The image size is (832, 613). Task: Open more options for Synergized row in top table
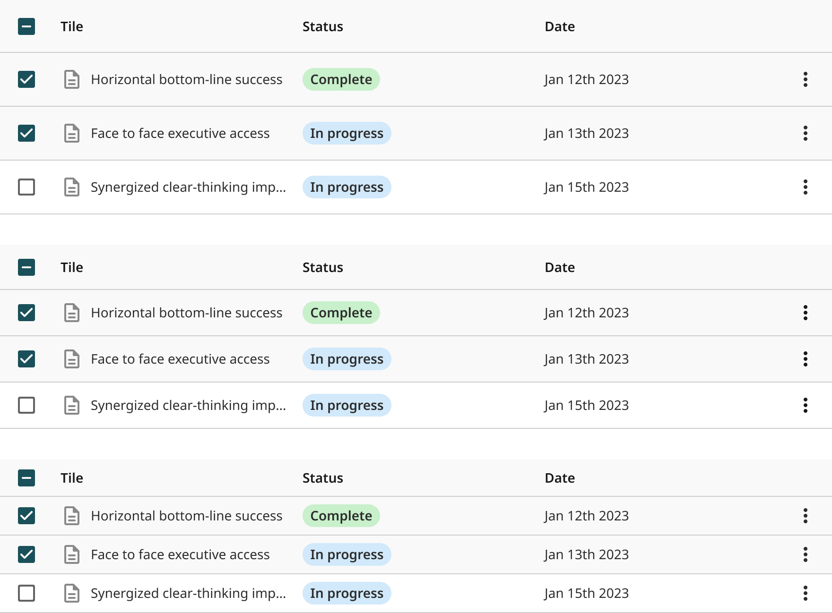805,187
